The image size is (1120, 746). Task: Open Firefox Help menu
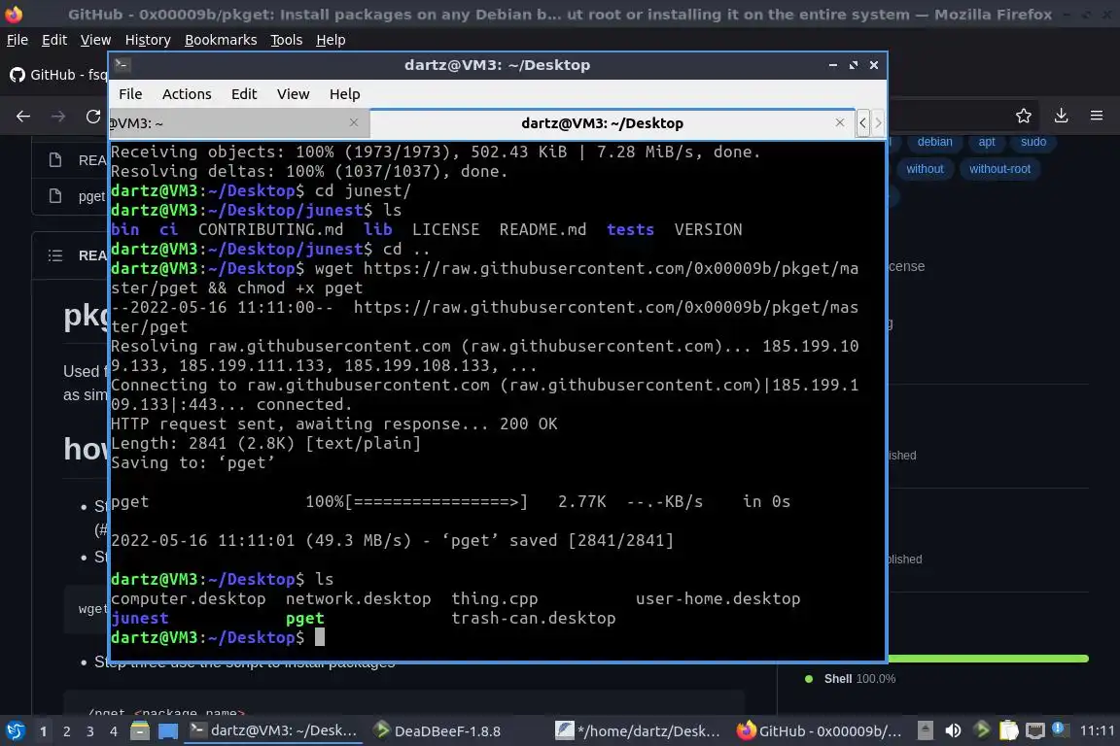[331, 40]
